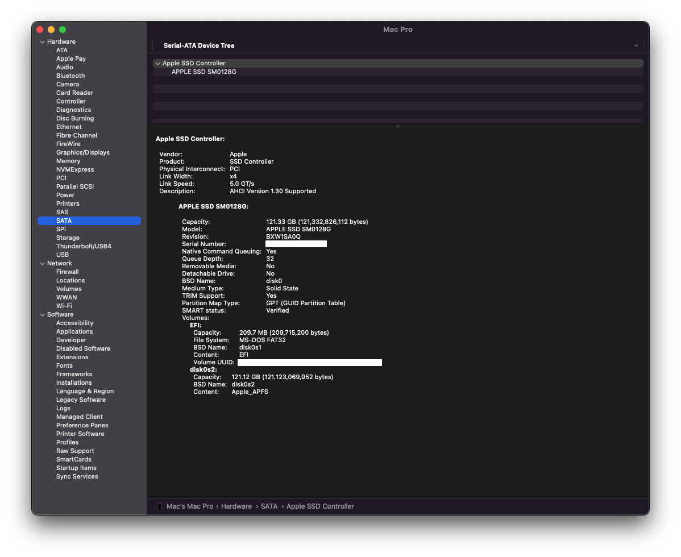The width and height of the screenshot is (681, 557).
Task: Select Accessibility under Software
Action: coord(74,323)
